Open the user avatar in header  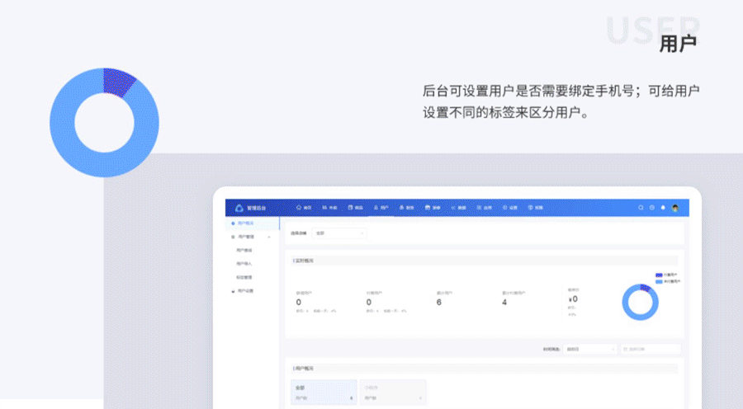[675, 207]
